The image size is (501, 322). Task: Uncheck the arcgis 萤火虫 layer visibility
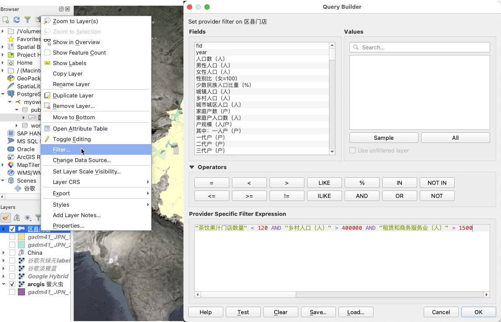tap(12, 284)
